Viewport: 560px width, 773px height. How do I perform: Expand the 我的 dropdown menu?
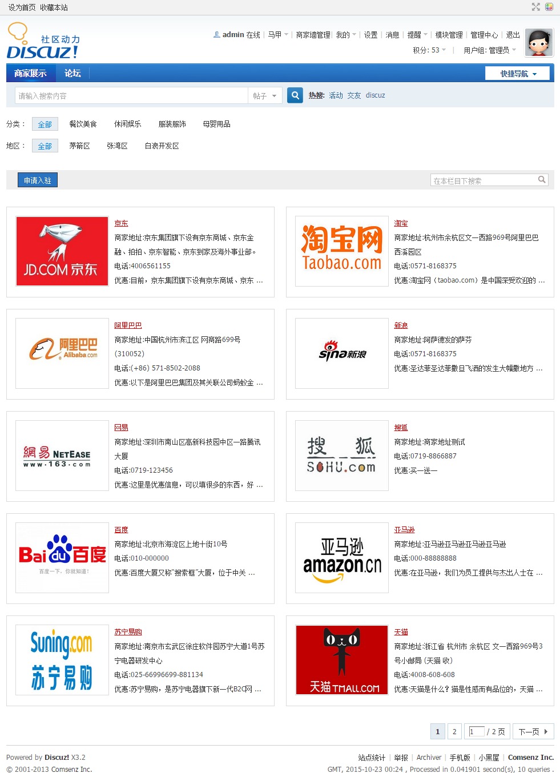coord(346,35)
